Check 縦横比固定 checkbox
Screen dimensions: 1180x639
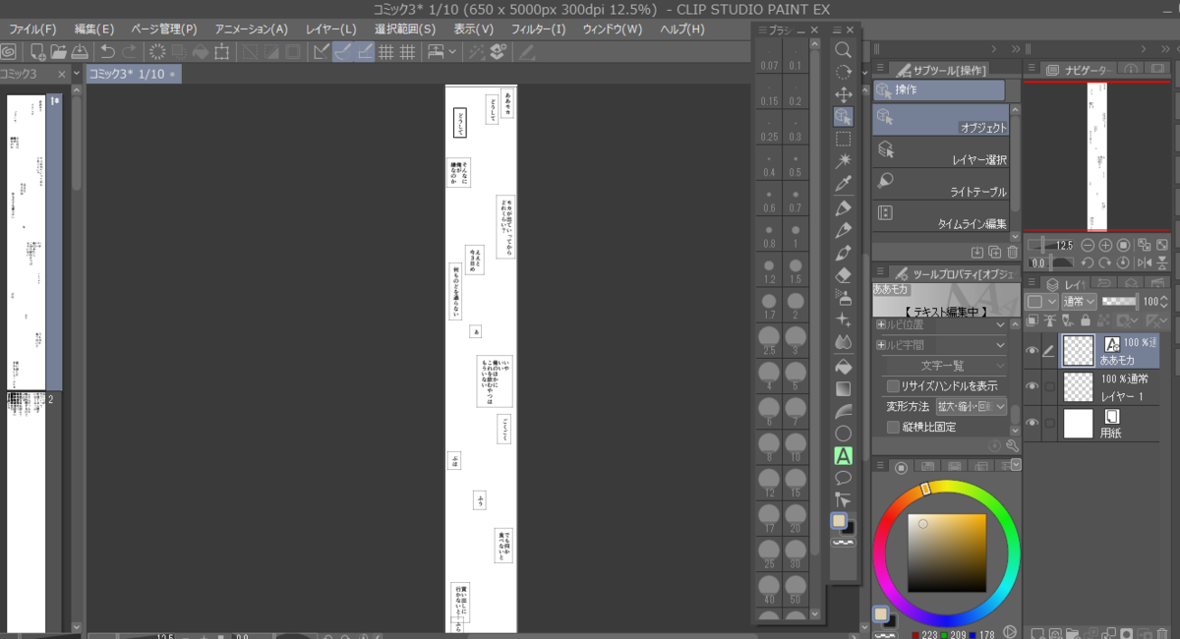pyautogui.click(x=893, y=427)
